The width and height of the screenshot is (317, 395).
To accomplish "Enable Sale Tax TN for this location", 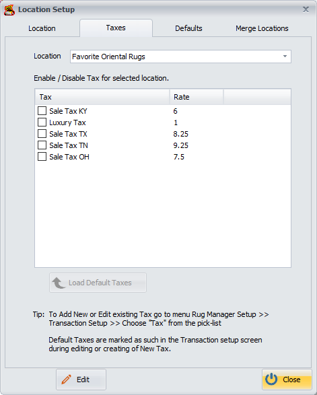I will click(42, 145).
